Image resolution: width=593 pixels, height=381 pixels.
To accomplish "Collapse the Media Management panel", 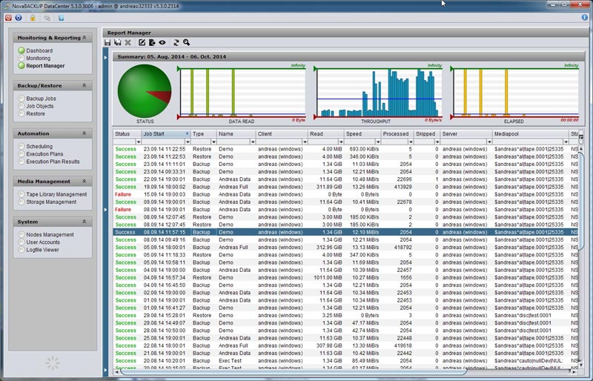I will point(85,181).
